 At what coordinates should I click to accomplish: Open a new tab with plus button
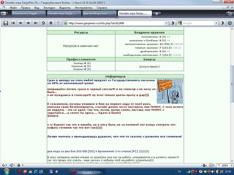pos(157,14)
